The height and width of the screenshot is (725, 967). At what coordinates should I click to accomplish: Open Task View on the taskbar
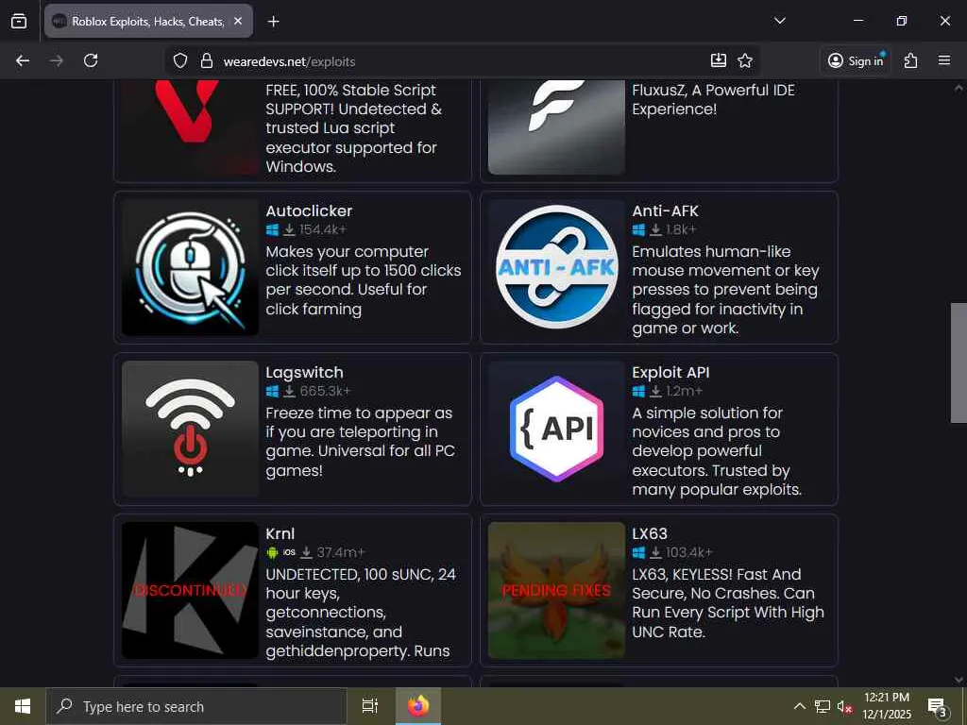tap(370, 706)
